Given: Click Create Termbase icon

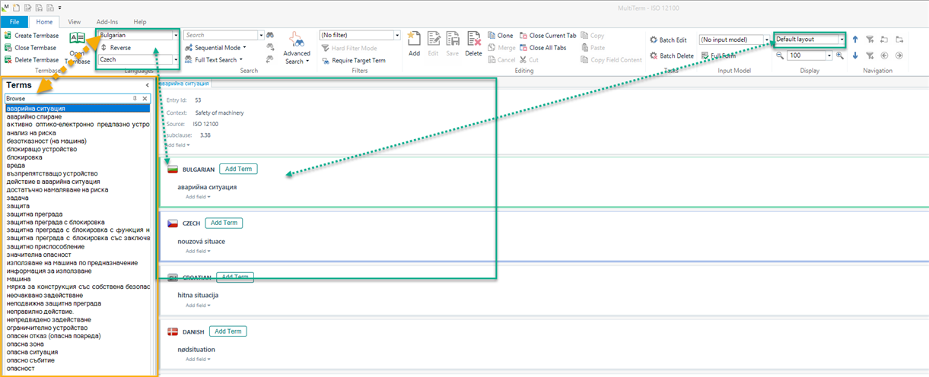Looking at the screenshot, I should click(x=8, y=36).
